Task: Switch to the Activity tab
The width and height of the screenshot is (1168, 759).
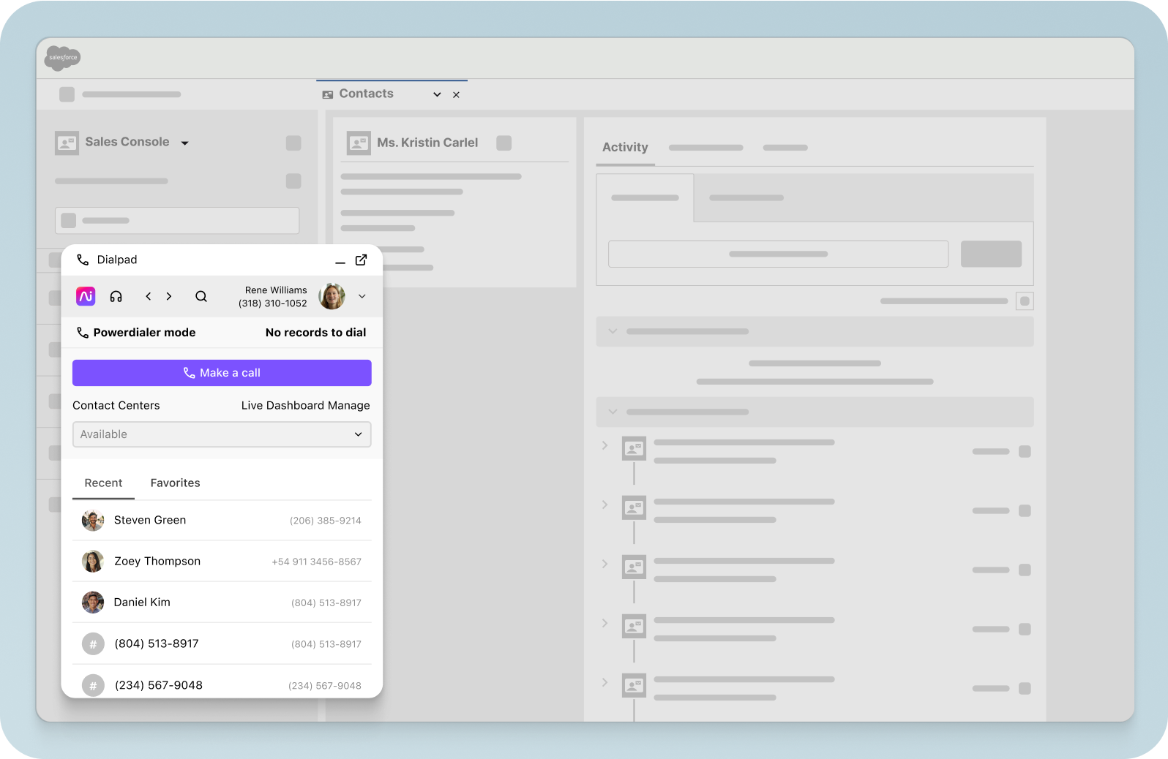Action: tap(625, 147)
